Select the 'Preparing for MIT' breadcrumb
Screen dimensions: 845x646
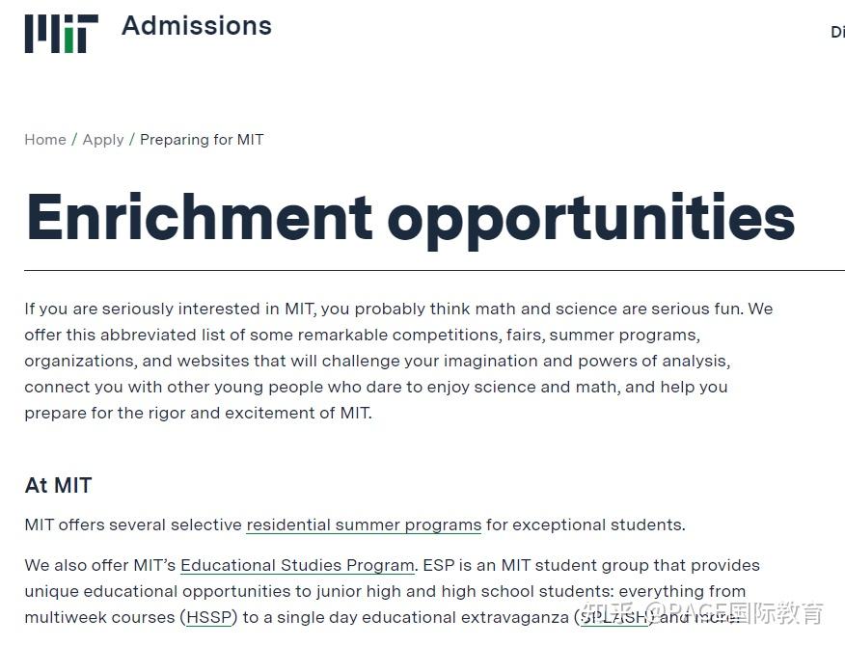tap(202, 140)
